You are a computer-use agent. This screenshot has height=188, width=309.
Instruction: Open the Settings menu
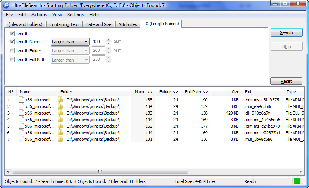point(76,15)
